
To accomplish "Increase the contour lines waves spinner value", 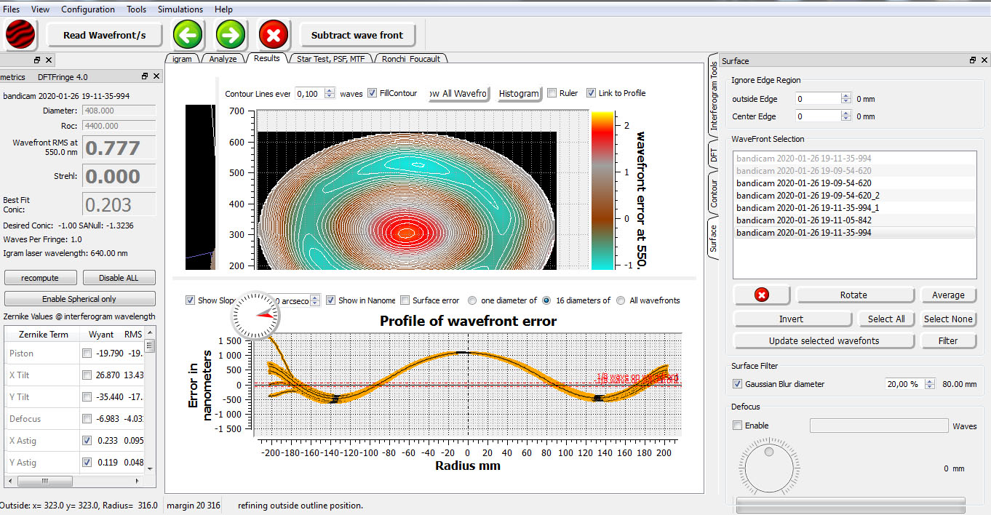I will point(330,90).
